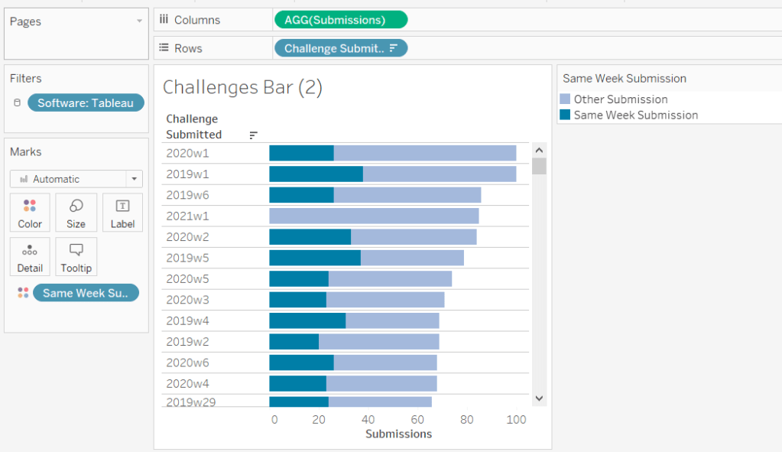
Task: Expand the Pages shelf dropdown arrow
Action: (x=139, y=21)
